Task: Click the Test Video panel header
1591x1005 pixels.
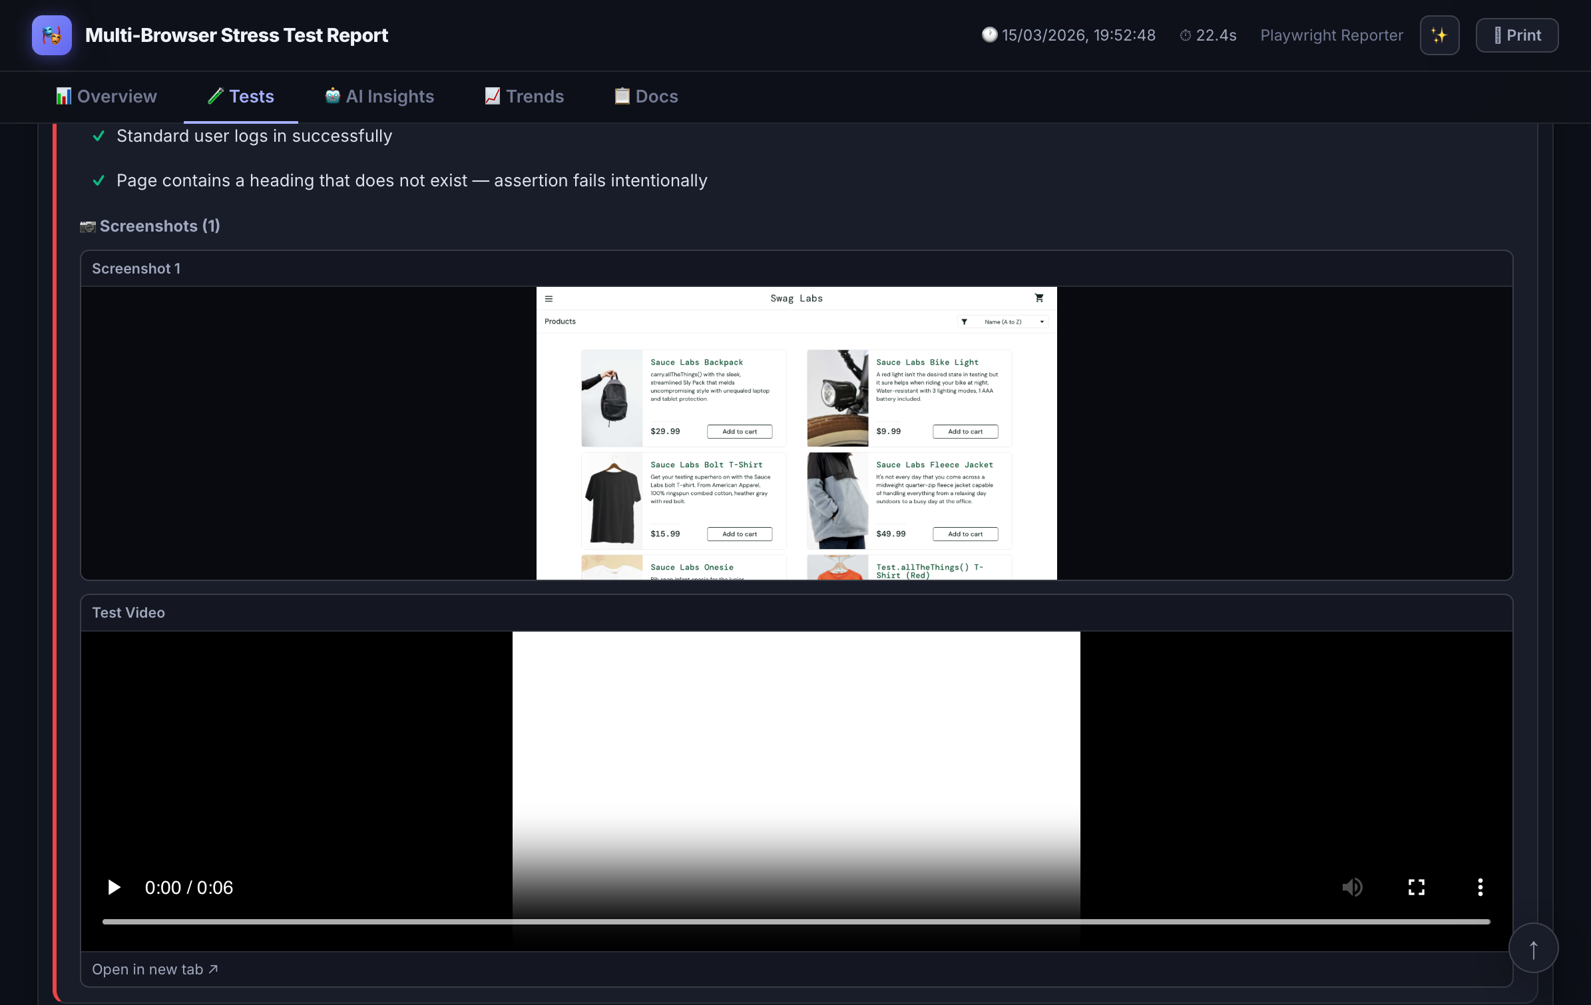Action: [797, 613]
